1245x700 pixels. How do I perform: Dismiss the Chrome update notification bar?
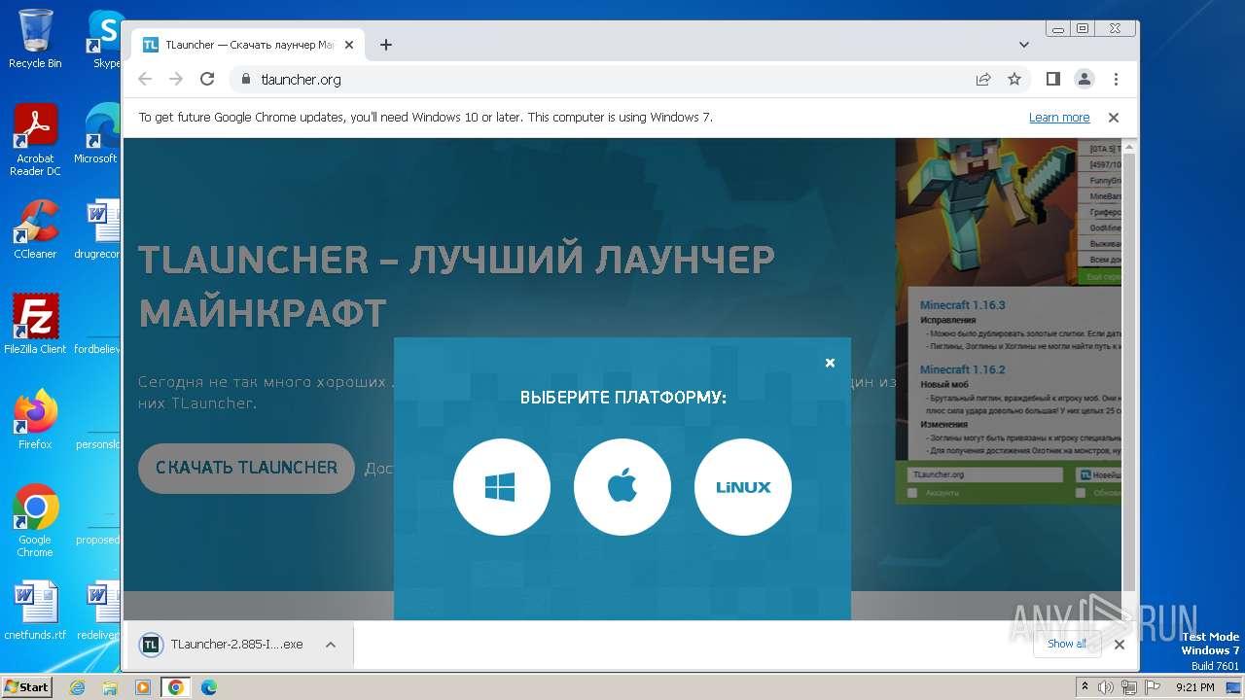[1114, 117]
